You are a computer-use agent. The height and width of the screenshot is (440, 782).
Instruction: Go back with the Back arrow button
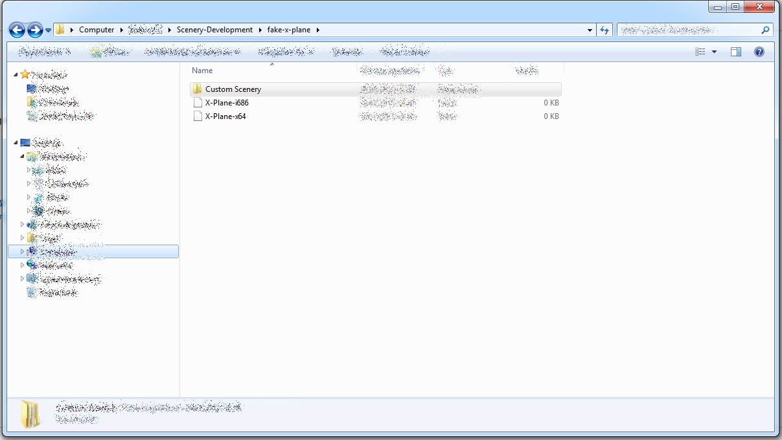point(17,30)
